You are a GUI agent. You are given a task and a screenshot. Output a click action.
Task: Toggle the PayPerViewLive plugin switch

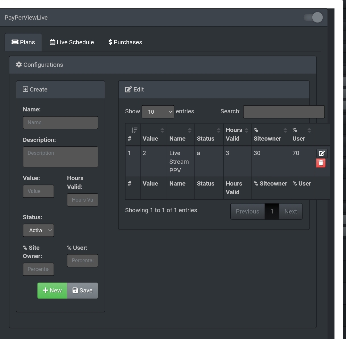(313, 17)
